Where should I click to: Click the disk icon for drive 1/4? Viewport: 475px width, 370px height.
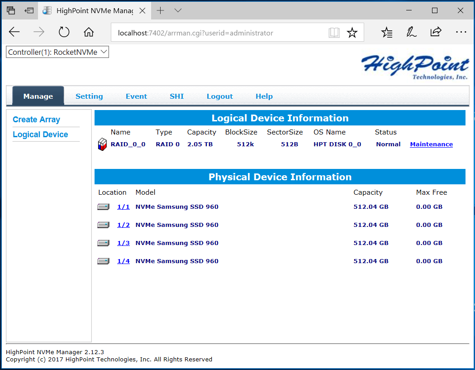(x=103, y=261)
